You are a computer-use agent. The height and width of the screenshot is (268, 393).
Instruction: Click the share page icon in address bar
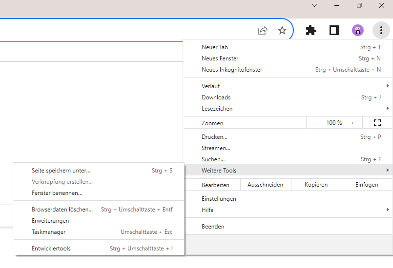(263, 31)
